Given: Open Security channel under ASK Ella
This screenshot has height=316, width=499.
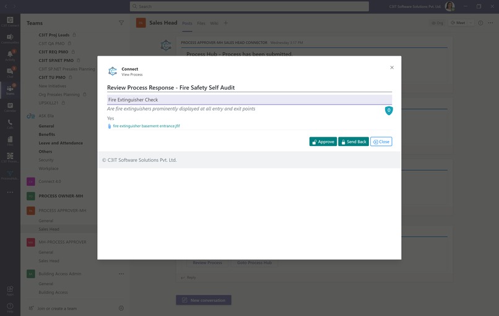Looking at the screenshot, I should [x=46, y=160].
